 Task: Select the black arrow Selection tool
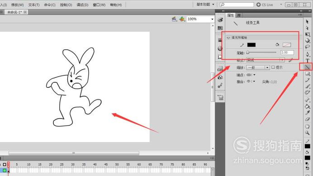pyautogui.click(x=308, y=21)
